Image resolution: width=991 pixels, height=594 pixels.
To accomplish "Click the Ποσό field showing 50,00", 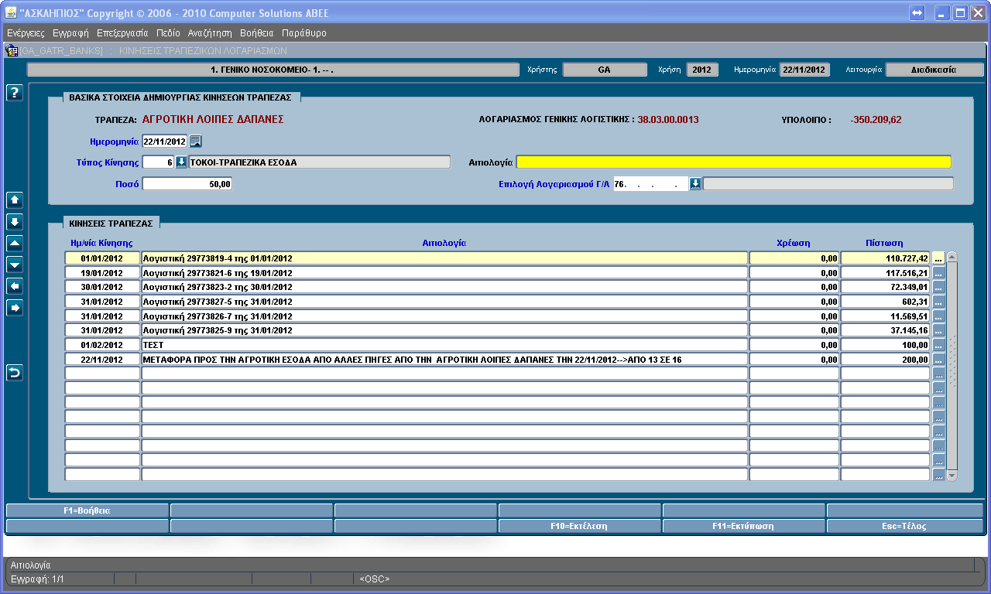I will click(187, 184).
